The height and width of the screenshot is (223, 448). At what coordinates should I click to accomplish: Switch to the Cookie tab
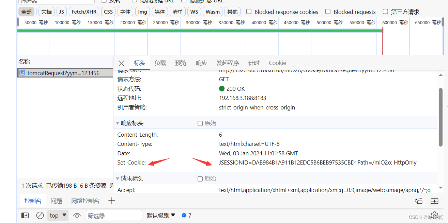[277, 63]
